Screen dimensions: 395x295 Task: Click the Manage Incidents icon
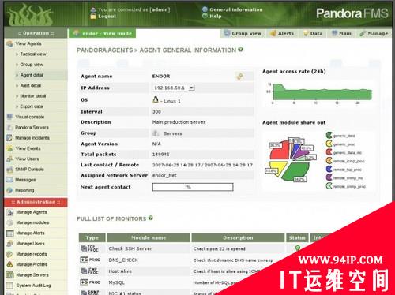click(x=9, y=138)
